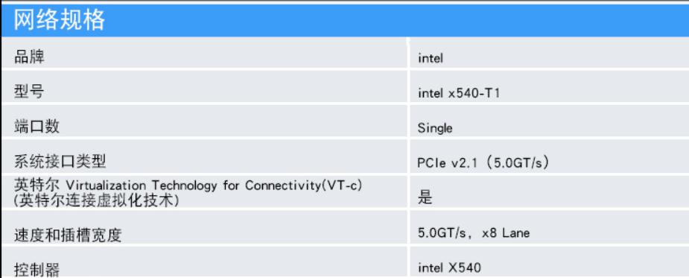Click the blue header bar empty area
689x278 pixels.
pyautogui.click(x=396, y=20)
